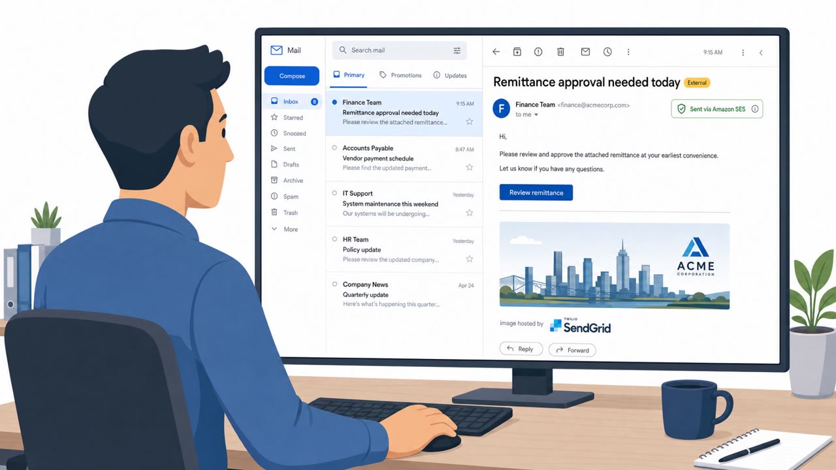This screenshot has width=836, height=470.
Task: Open search filter options icon
Action: click(x=457, y=50)
